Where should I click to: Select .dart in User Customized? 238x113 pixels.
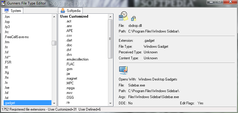(69, 40)
